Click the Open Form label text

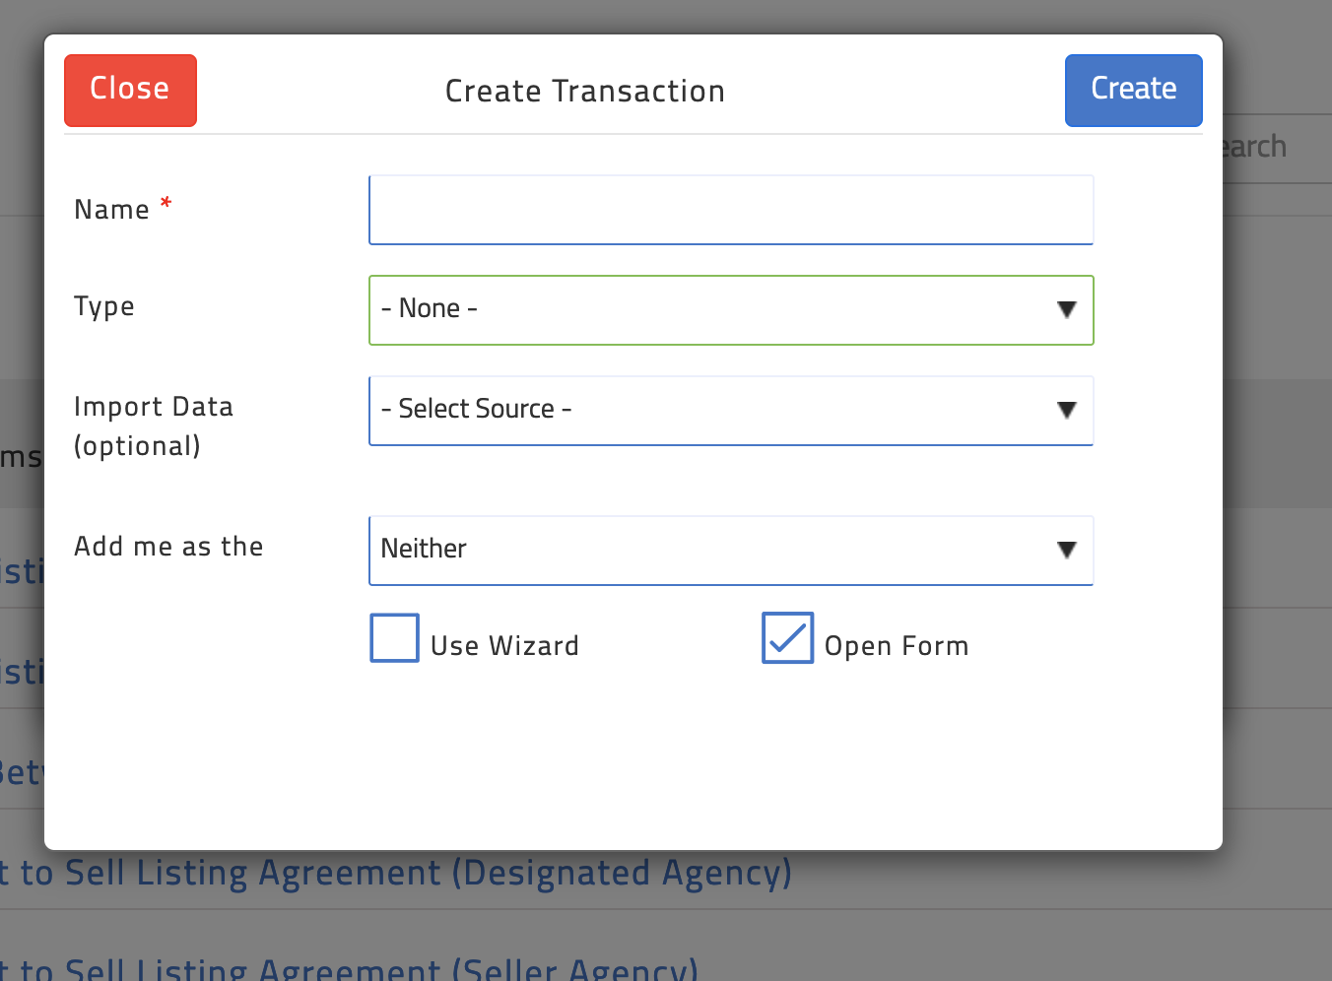(897, 646)
